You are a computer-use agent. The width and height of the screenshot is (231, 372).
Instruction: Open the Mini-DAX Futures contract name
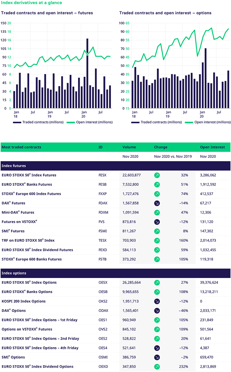coord(18,212)
